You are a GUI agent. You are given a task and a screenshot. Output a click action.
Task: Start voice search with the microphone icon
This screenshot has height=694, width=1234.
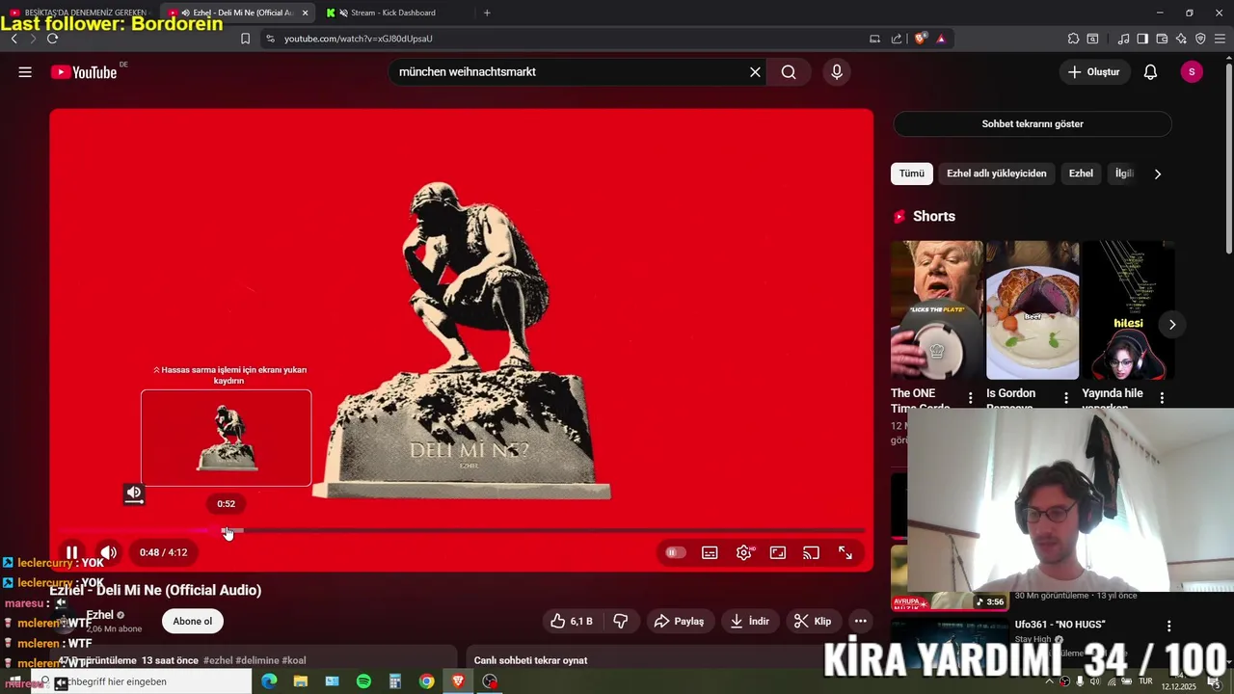point(837,72)
